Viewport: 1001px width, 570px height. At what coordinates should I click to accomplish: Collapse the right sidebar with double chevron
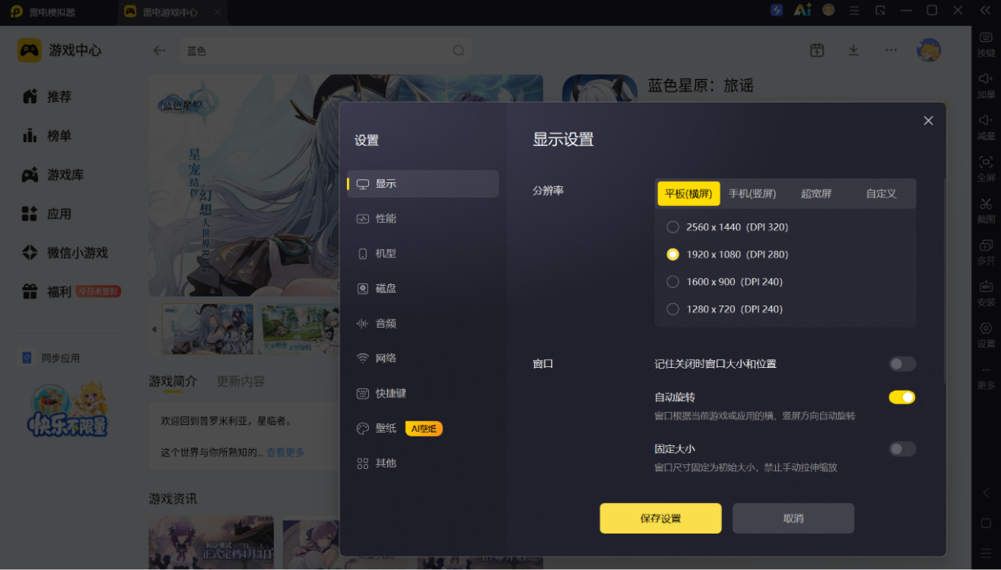click(x=985, y=10)
